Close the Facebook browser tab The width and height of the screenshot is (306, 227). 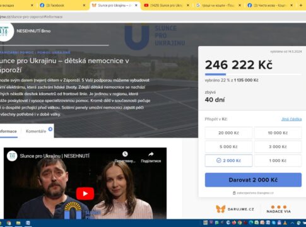tap(84, 5)
